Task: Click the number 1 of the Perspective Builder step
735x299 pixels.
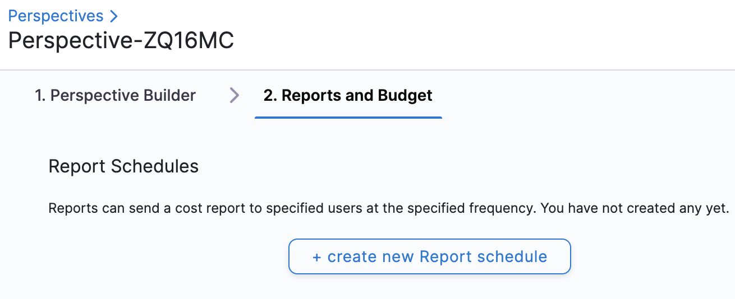Action: (x=39, y=96)
